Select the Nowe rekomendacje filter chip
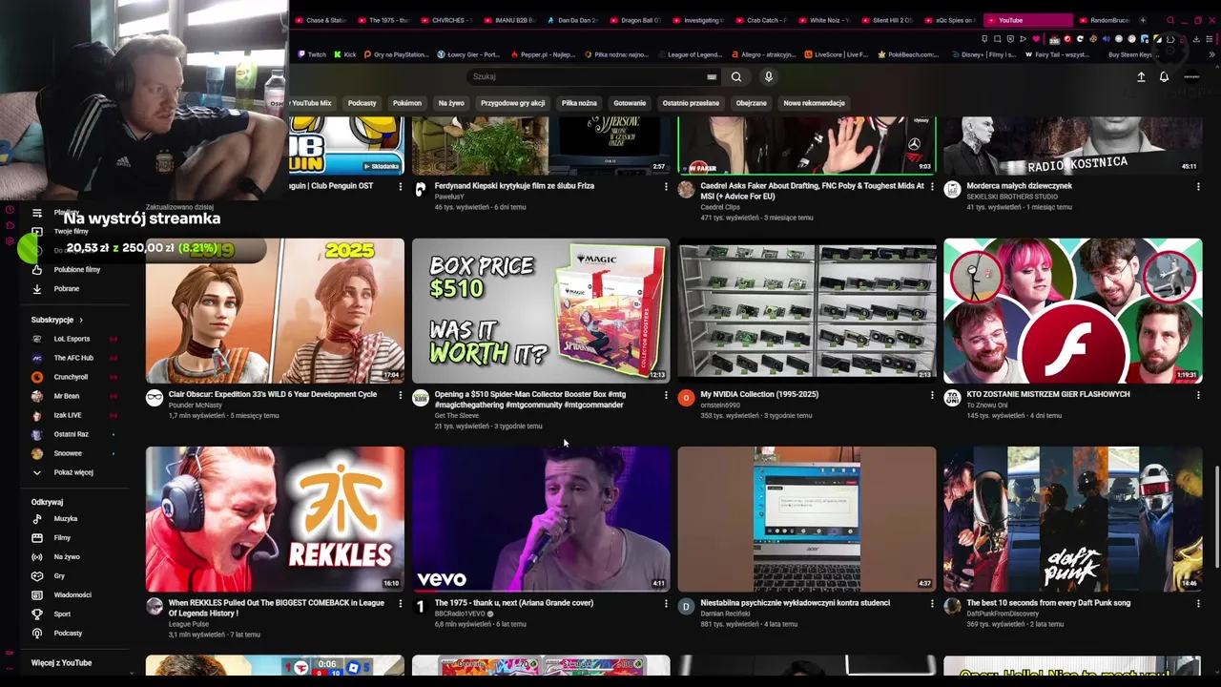Screen dimensions: 1221x687 click(x=815, y=103)
